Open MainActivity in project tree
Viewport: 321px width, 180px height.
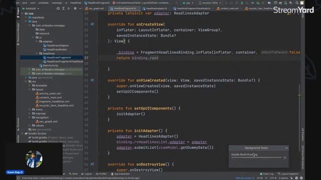pos(49,65)
